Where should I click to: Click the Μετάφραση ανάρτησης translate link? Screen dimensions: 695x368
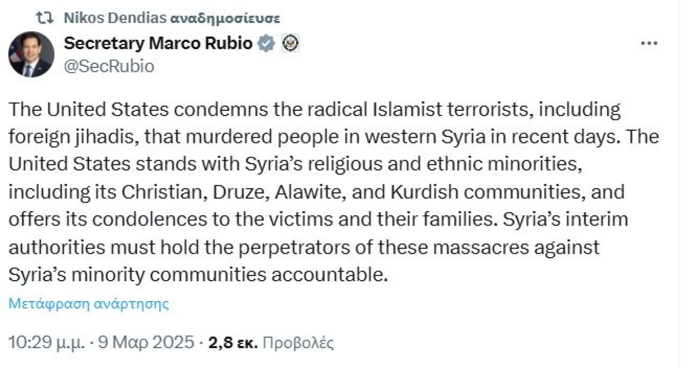[x=88, y=304]
